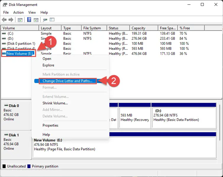Sort by the % Free column header

191,28
